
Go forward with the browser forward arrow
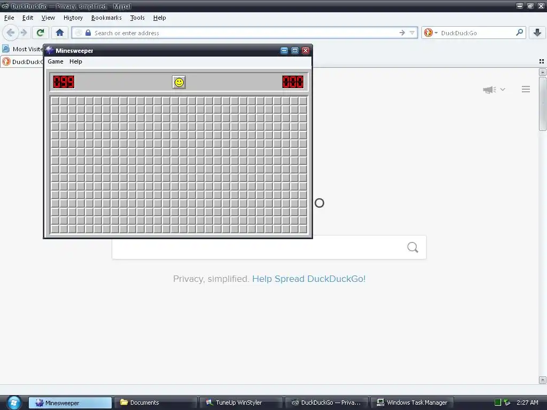[x=24, y=33]
